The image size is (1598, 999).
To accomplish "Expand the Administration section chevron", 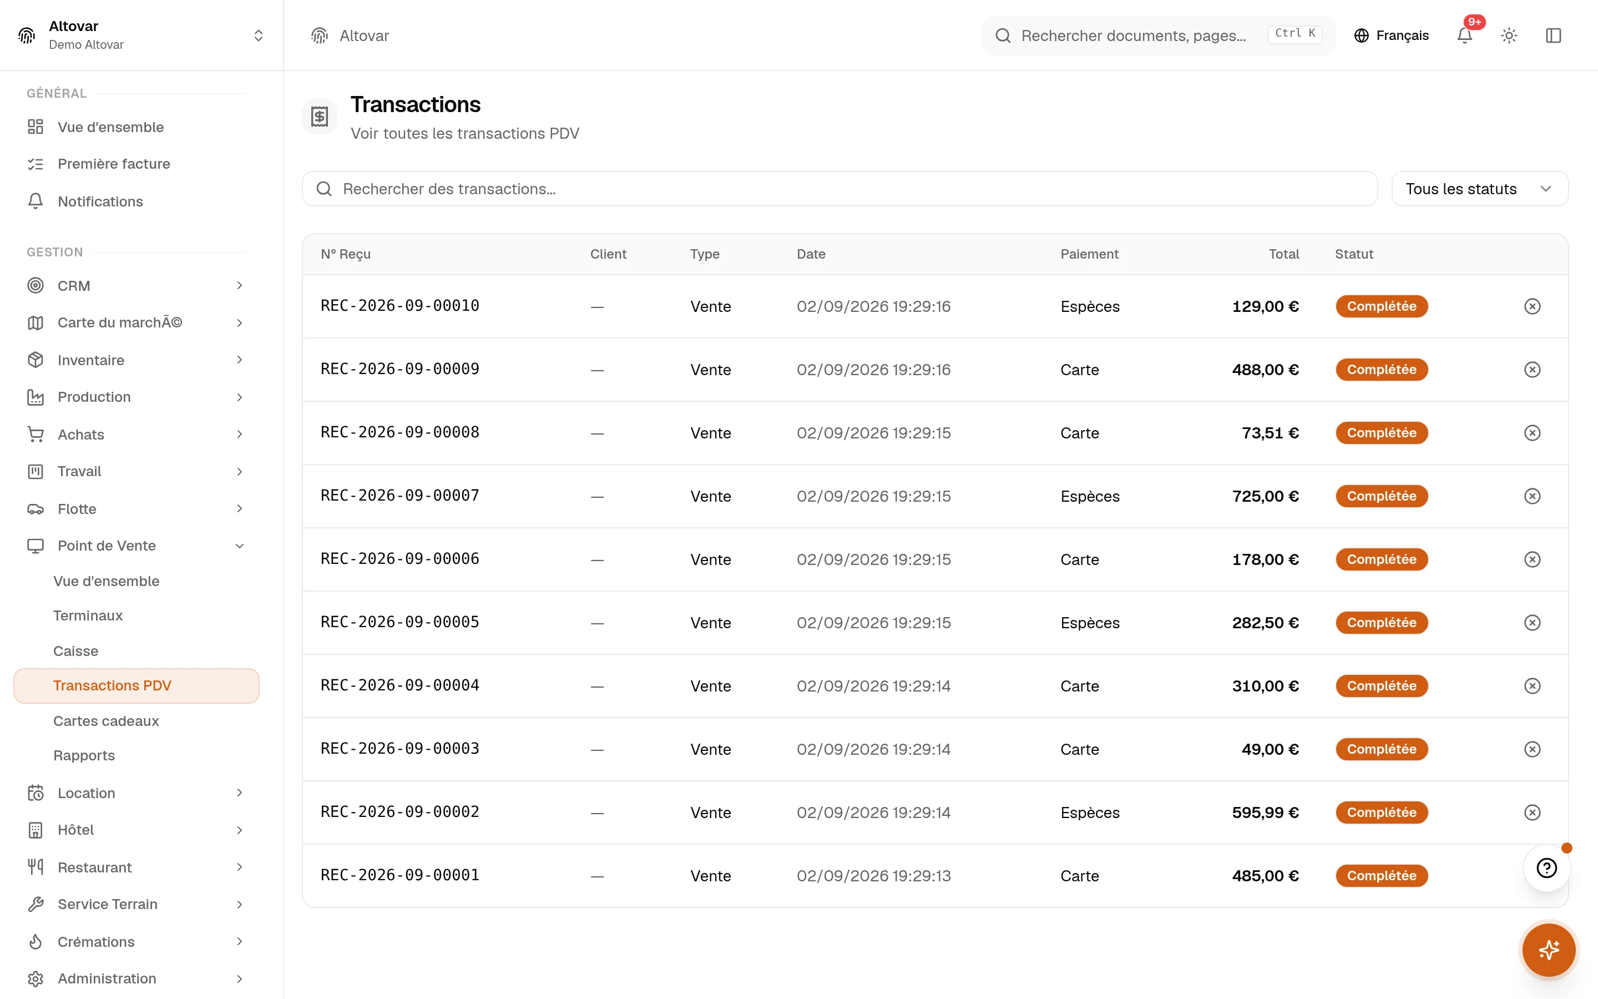I will click(240, 978).
